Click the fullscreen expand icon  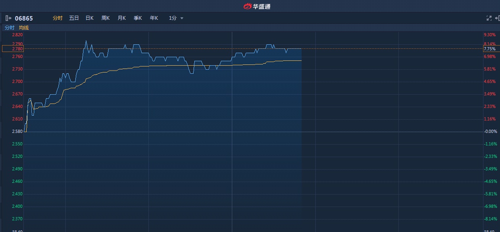click(x=489, y=18)
